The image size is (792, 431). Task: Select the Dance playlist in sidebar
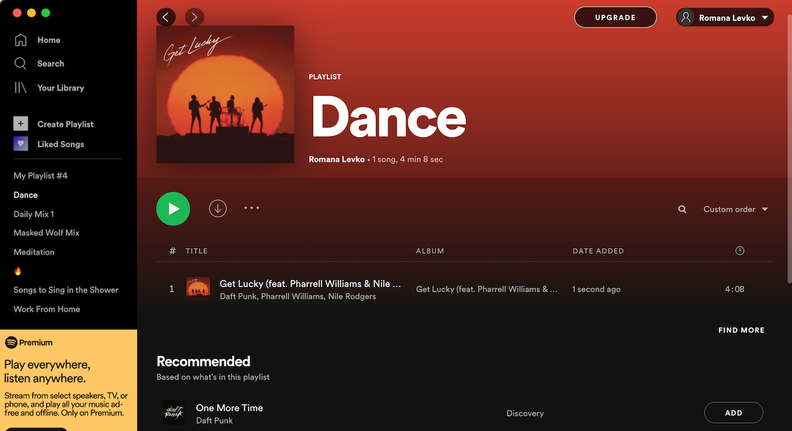pos(26,195)
